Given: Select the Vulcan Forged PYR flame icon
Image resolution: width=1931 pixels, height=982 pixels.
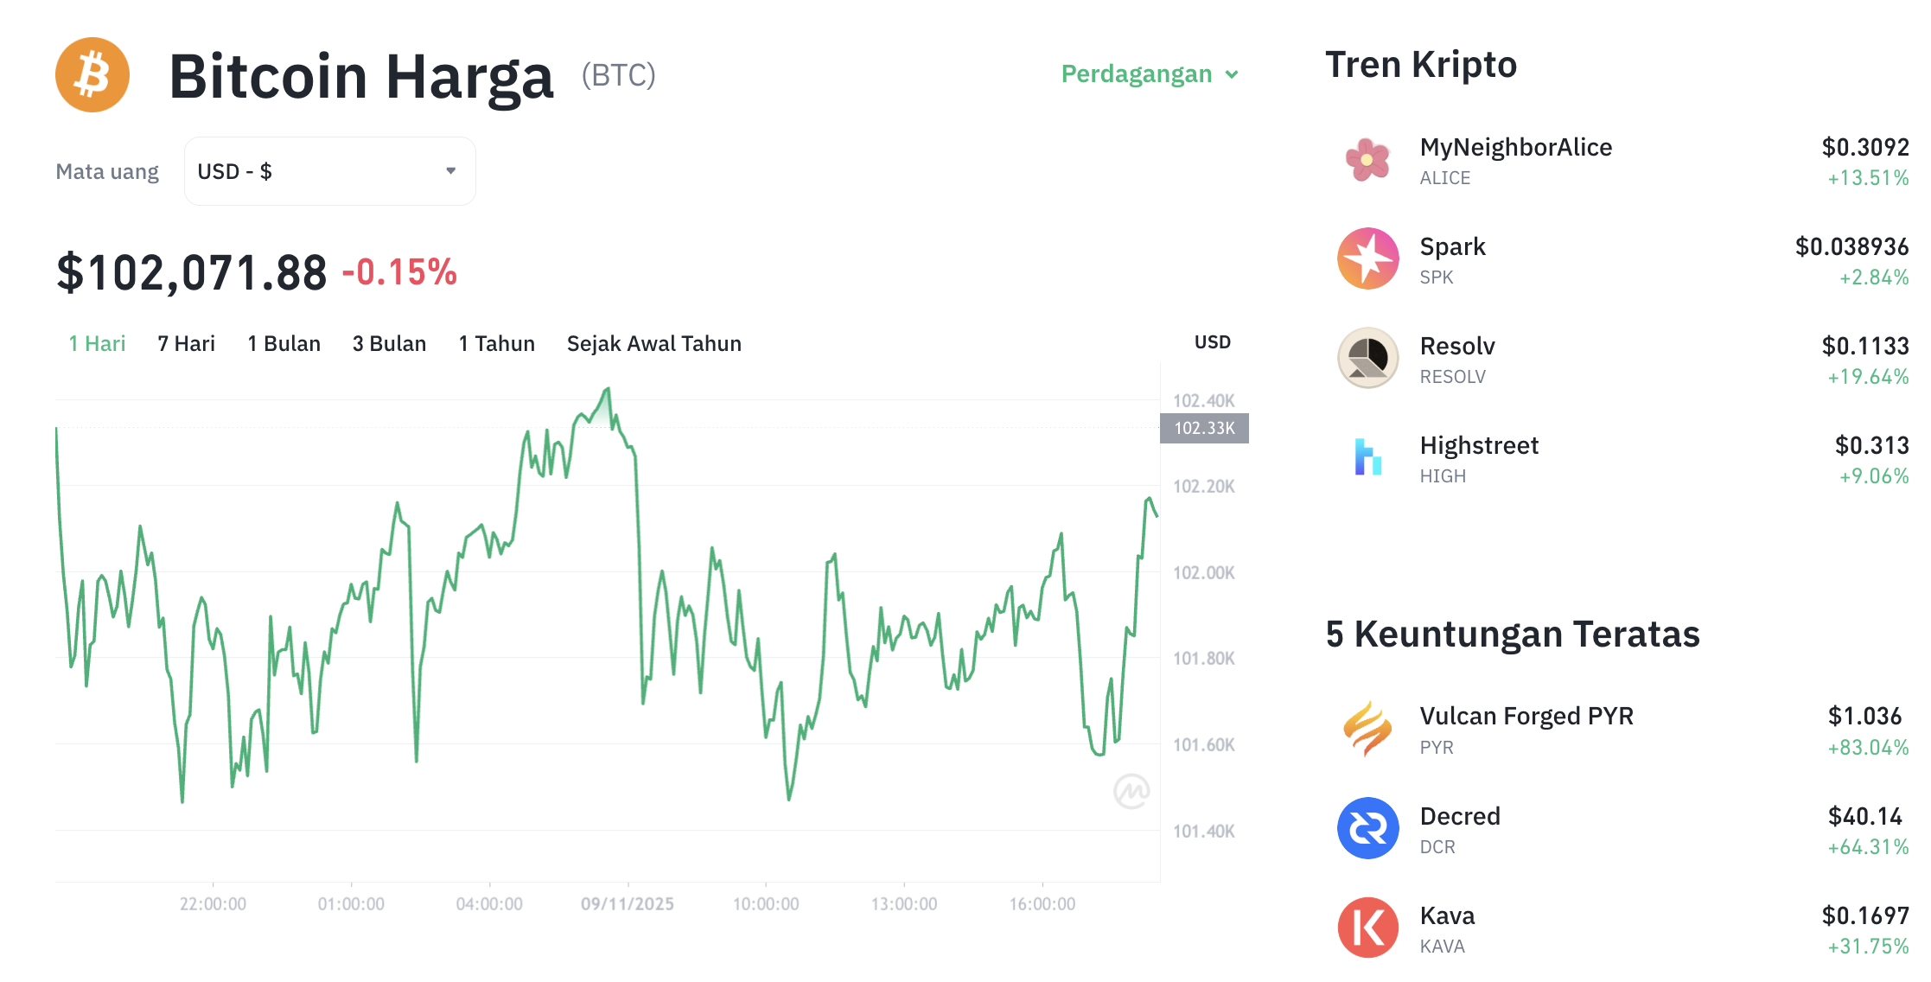Looking at the screenshot, I should [1368, 729].
